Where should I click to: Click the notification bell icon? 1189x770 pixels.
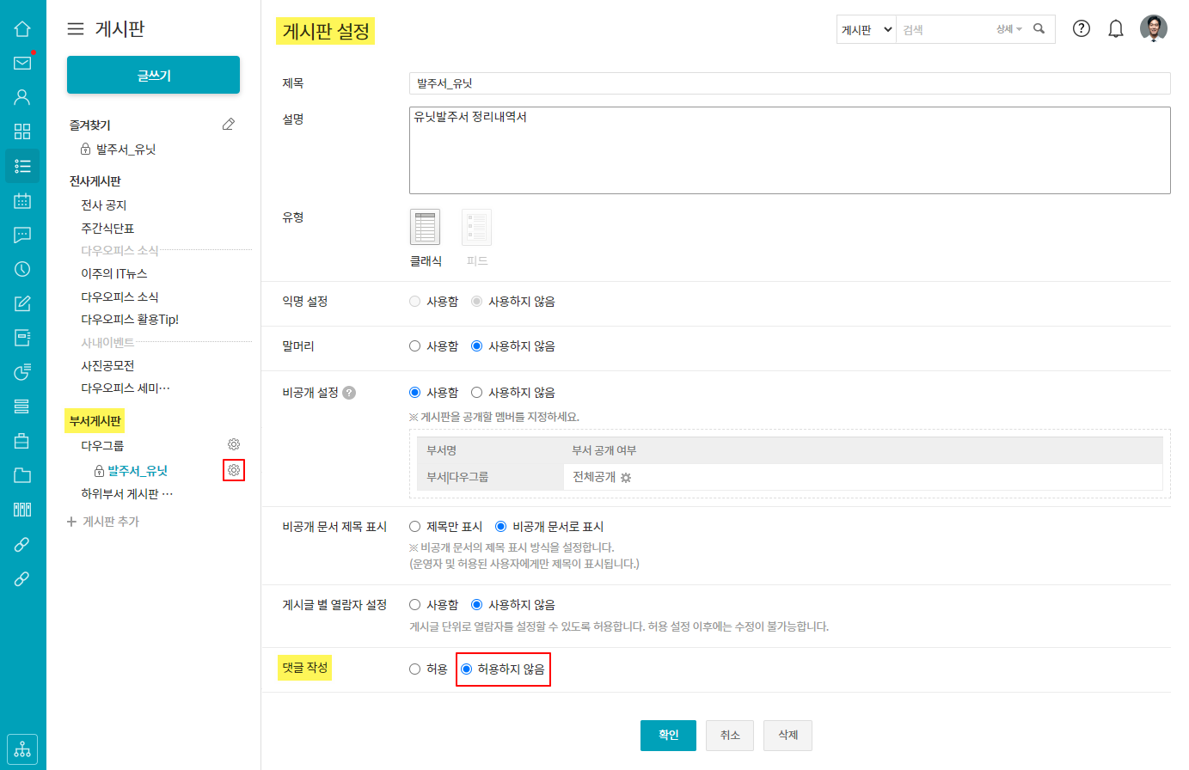[1115, 29]
